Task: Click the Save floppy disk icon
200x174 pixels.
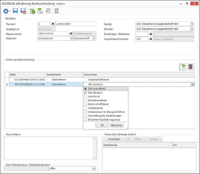Action: point(15,11)
